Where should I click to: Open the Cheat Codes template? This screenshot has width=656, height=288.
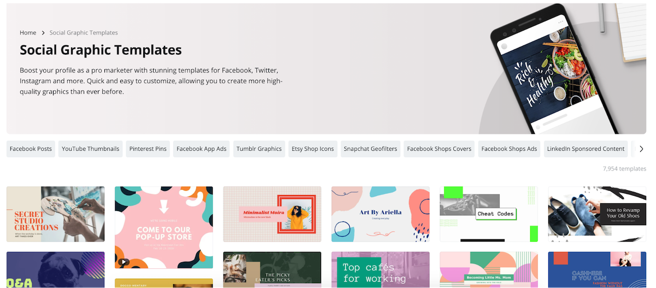(x=489, y=214)
